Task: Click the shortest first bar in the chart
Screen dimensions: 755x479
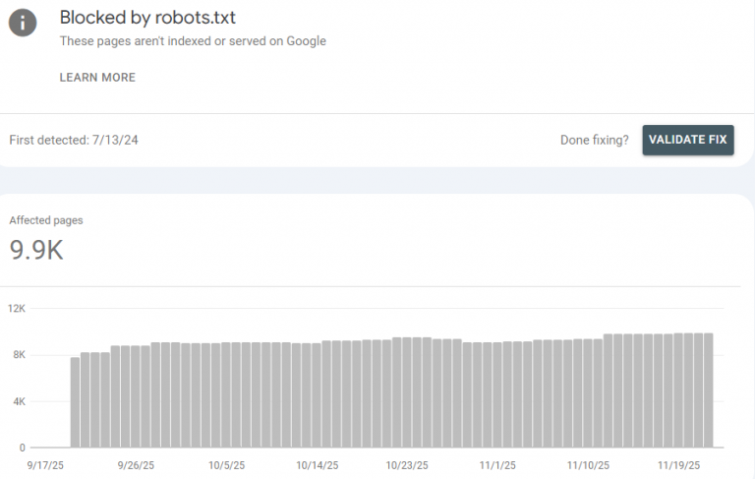Action: [75, 401]
